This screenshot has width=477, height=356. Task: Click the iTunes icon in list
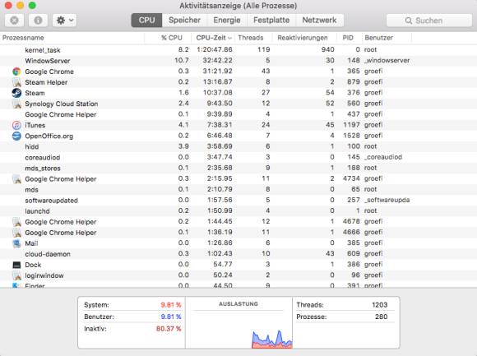click(16, 125)
